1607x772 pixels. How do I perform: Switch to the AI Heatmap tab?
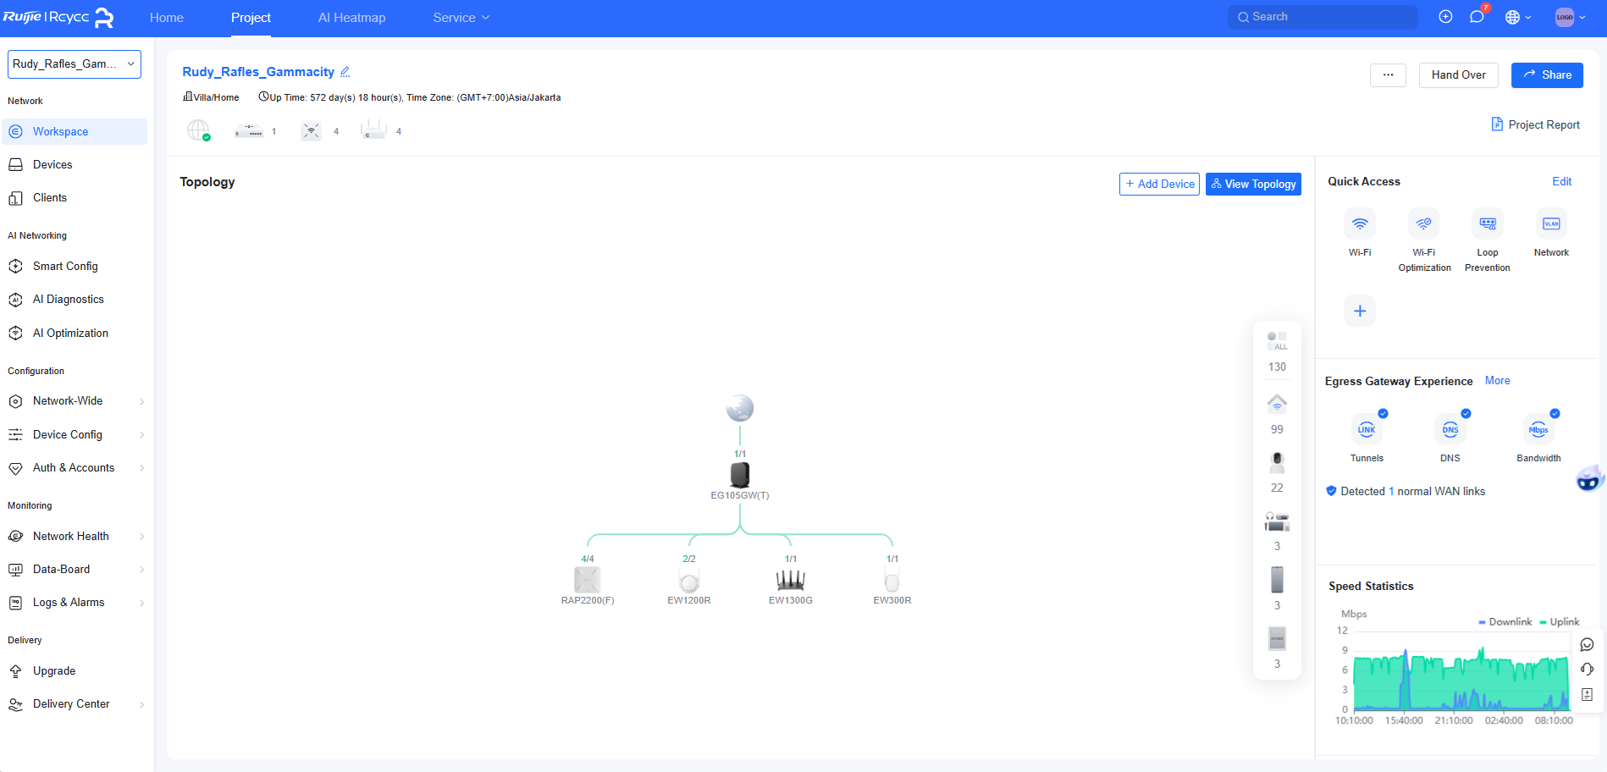(351, 18)
